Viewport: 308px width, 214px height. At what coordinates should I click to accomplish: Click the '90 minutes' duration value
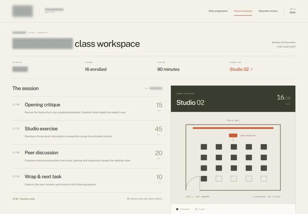click(168, 69)
